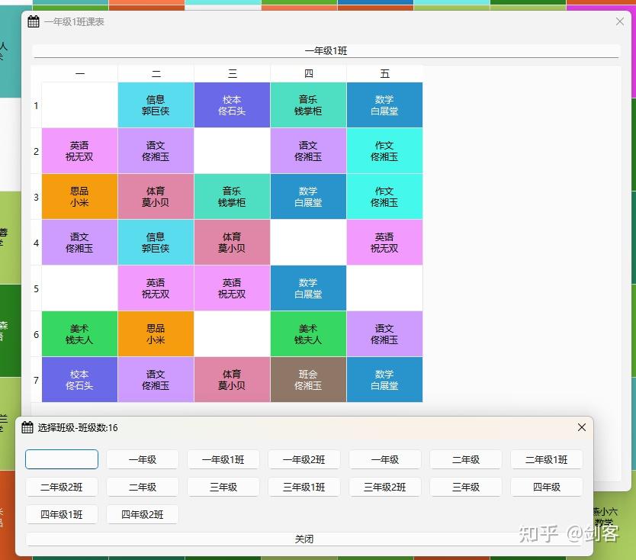
Task: Open 四年级1班 from the class list
Action: point(62,514)
